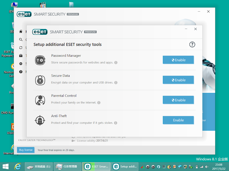
Task: Switch to local disk (E:) taskbar window
Action: (x=39, y=167)
